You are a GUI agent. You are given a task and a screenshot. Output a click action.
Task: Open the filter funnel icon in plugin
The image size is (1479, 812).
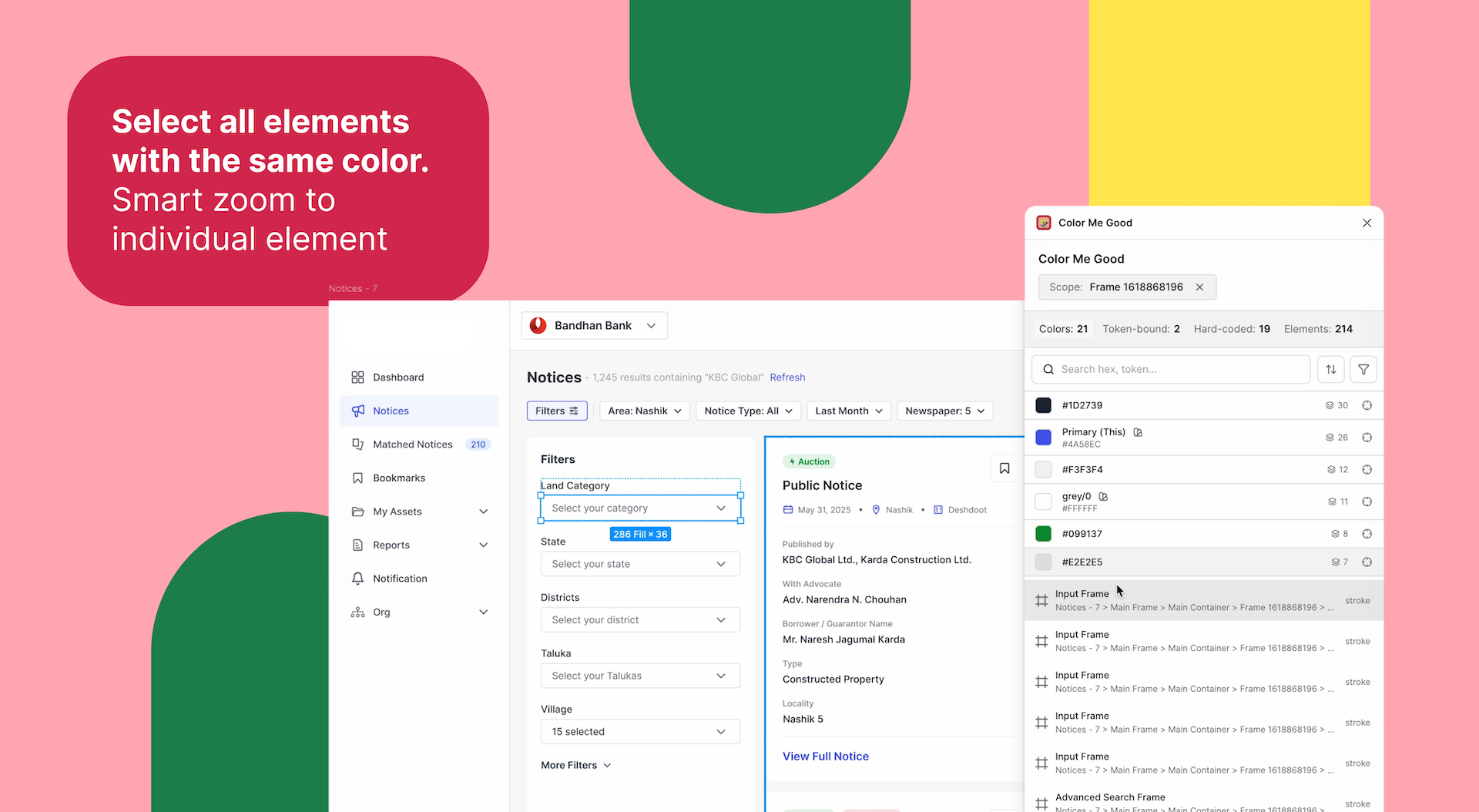1363,369
